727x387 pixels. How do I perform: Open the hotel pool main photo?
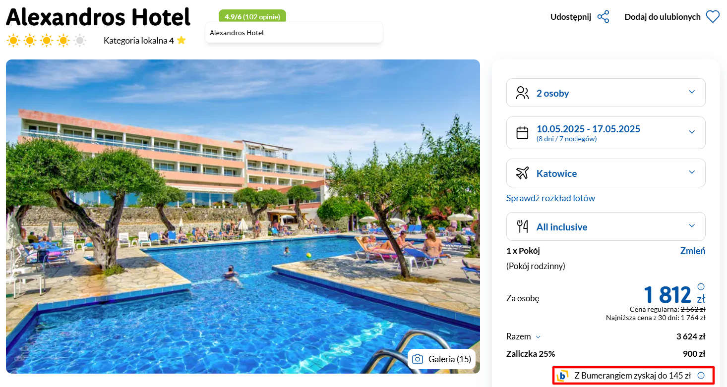[x=243, y=217]
